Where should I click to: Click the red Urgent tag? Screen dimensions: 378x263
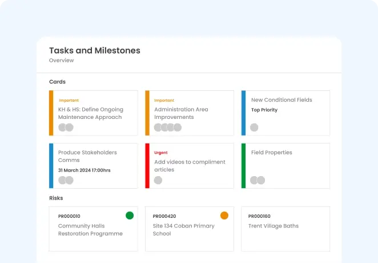coord(161,153)
